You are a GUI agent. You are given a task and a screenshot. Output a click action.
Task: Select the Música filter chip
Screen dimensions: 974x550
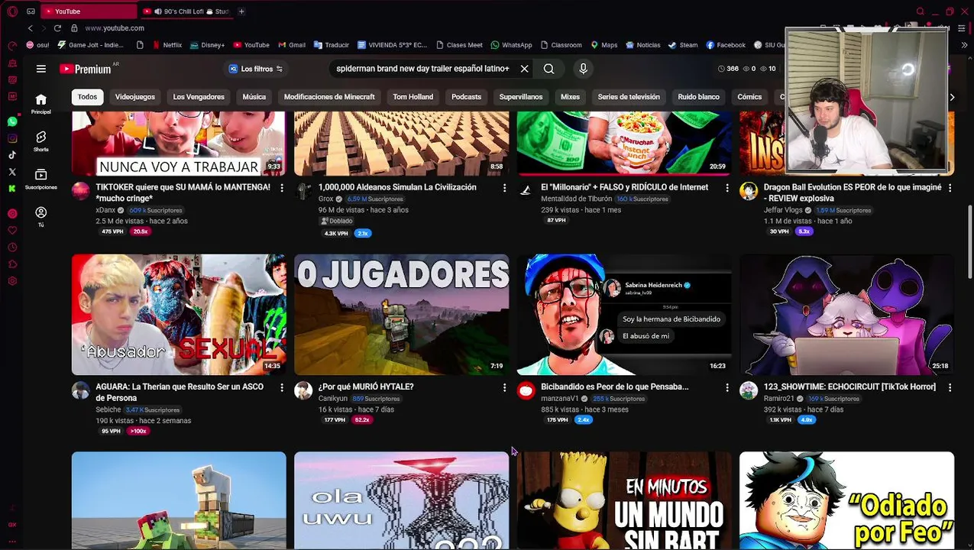tap(254, 97)
